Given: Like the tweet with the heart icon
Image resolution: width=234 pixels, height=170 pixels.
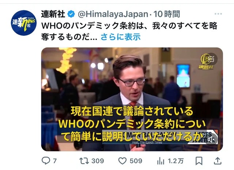Looking at the screenshot, I should click(122, 161).
